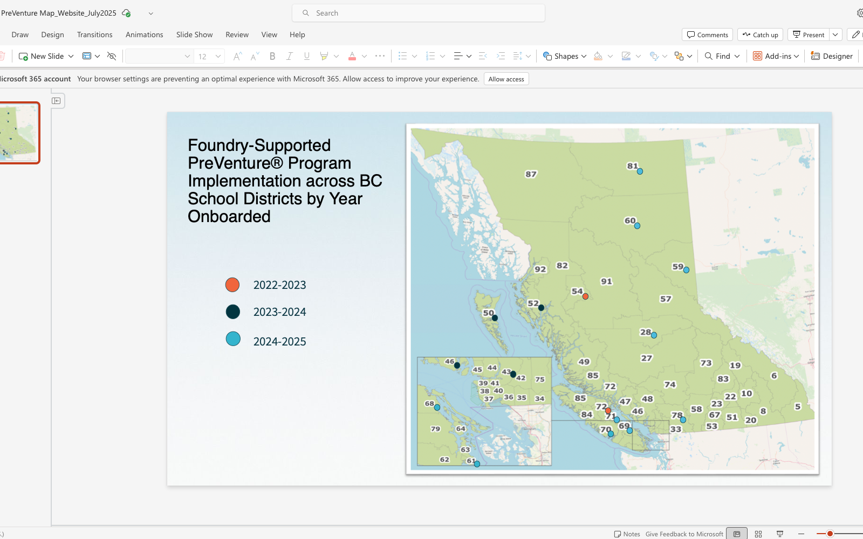Open text alignment options
The image size is (863, 539).
[462, 56]
